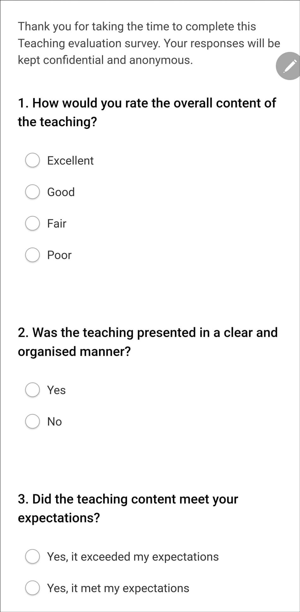Pick the Poor rating radio circle
Image resolution: width=300 pixels, height=612 pixels.
33,255
